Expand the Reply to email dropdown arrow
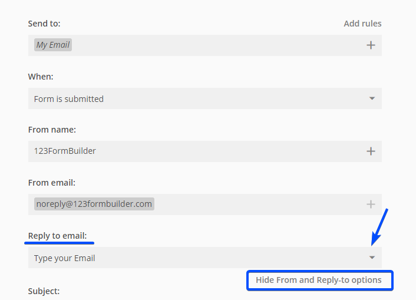Screen dimensions: 416x300 (x=372, y=258)
